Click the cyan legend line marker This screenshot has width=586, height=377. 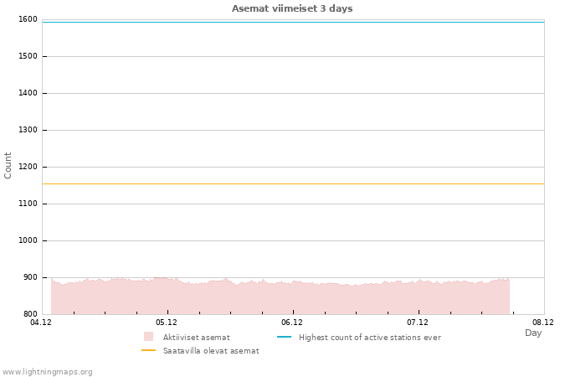284,337
